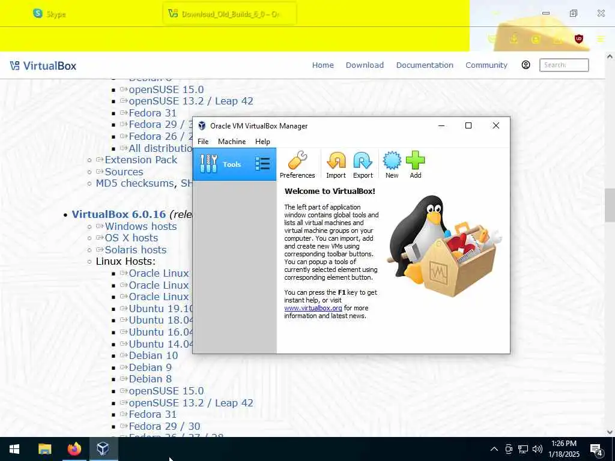Open the Ubuntu 14.04 package link

click(161, 344)
